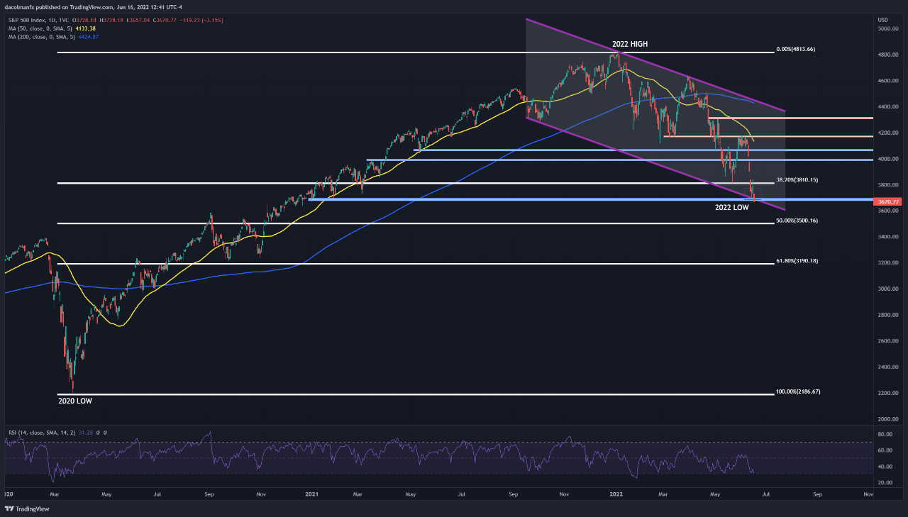Click the published by dacolmanfx header text
908x517 pixels.
pyautogui.click(x=93, y=7)
